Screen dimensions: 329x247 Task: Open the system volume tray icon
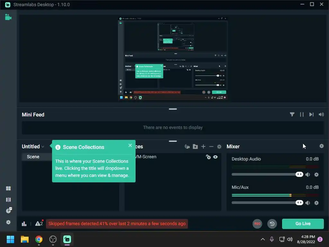point(290,239)
